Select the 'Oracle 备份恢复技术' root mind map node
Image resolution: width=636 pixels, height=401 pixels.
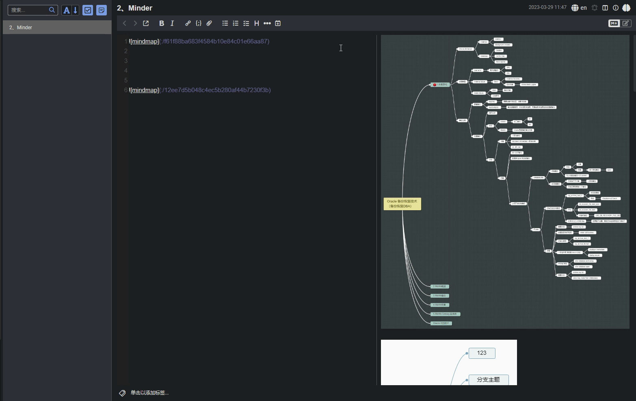402,204
